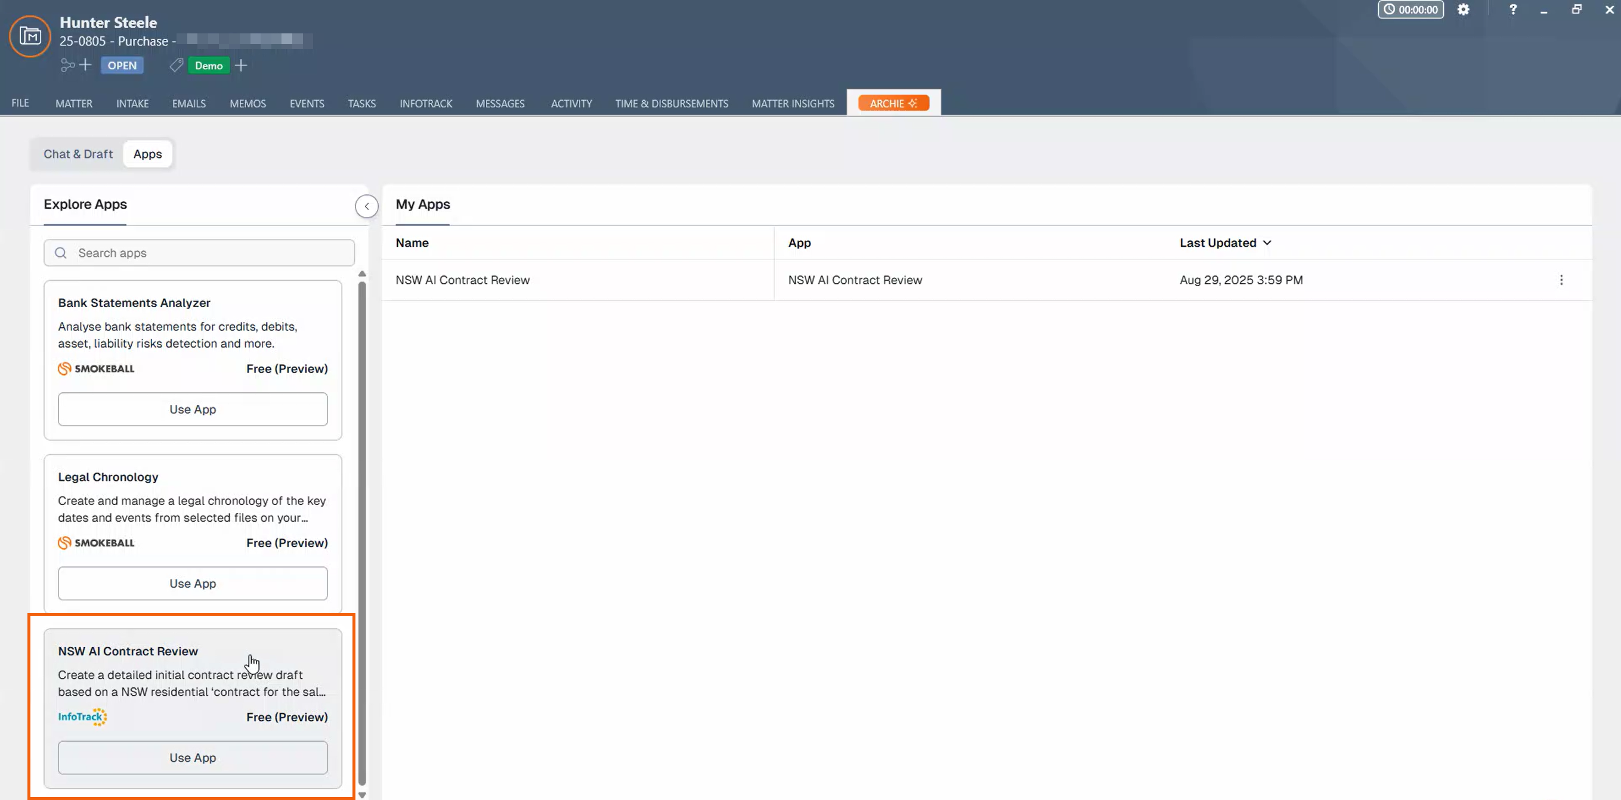Select the My Apps heading tab

point(422,204)
